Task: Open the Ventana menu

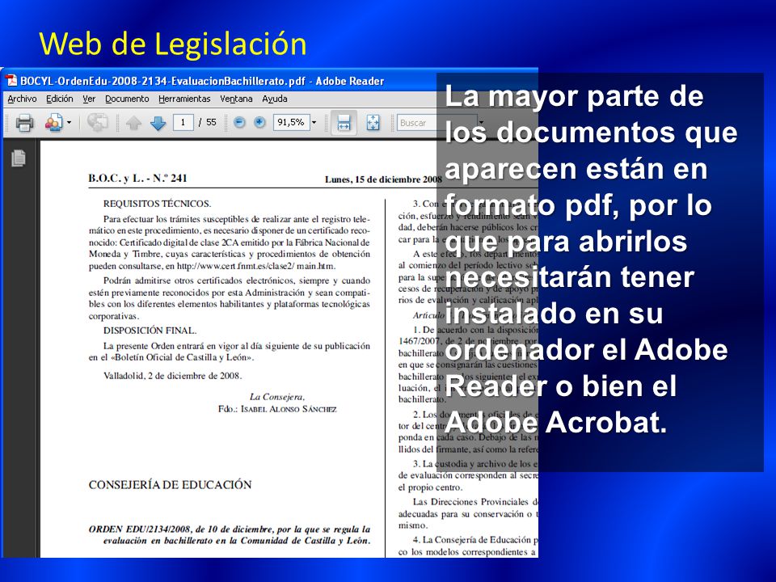Action: click(x=236, y=99)
